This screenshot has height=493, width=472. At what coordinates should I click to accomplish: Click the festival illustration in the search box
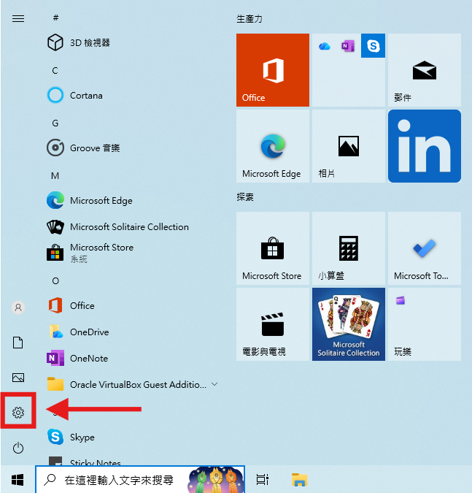pyautogui.click(x=215, y=480)
